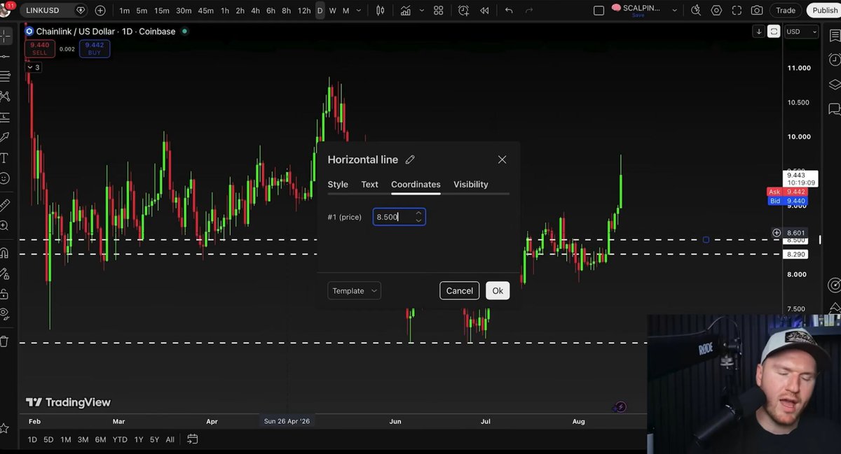Screen dimensions: 841x454
Task: Open the go-to-date calendar icon
Action: (x=193, y=439)
